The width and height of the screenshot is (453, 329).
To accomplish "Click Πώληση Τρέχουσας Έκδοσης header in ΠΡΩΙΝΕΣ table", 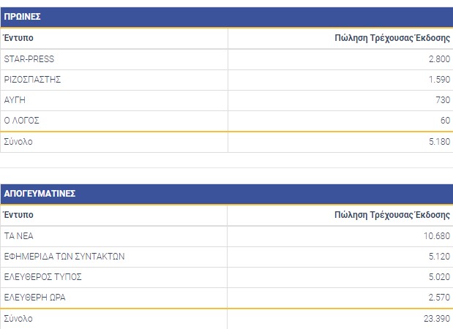I will pos(391,38).
